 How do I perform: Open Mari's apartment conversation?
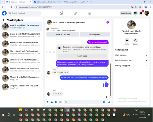click(21, 70)
